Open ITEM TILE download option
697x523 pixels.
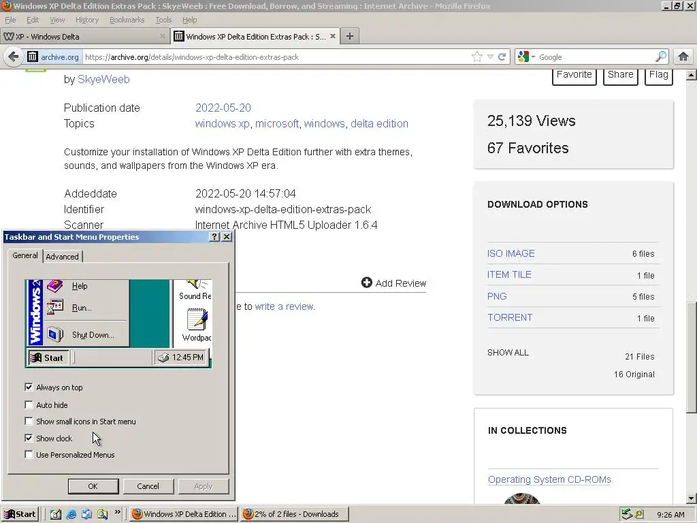point(509,274)
